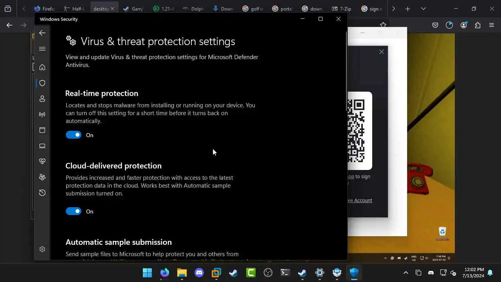501x282 pixels.
Task: Open the Home sidebar icon
Action: [x=42, y=67]
